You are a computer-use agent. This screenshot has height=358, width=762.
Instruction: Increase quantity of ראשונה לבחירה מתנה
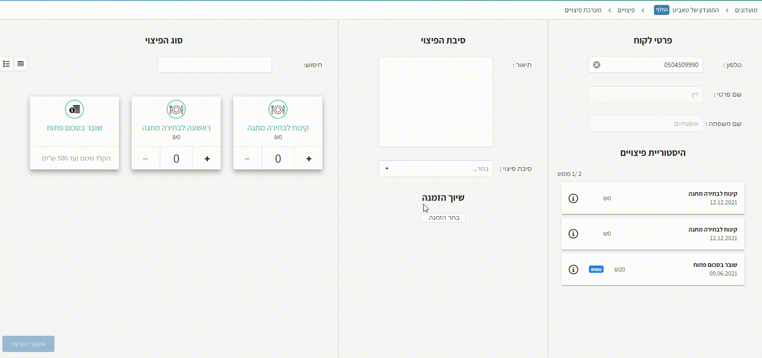[x=207, y=159]
